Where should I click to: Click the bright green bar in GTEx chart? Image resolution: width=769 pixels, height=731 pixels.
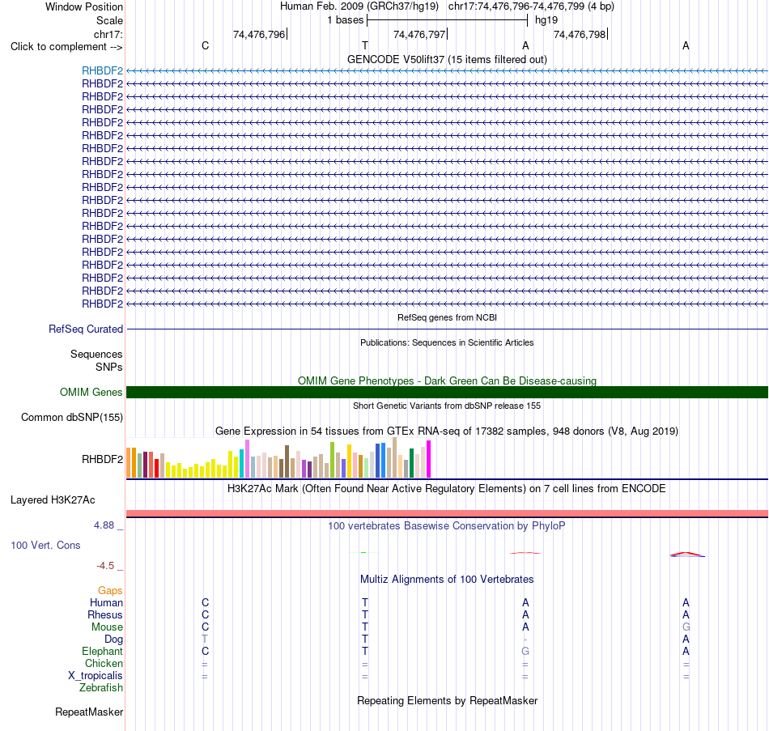click(332, 460)
